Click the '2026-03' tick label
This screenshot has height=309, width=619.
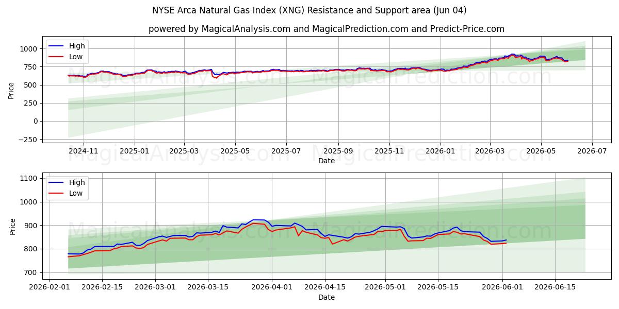pyautogui.click(x=490, y=151)
